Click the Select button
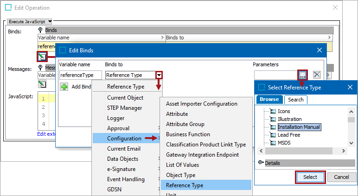 click(310, 177)
